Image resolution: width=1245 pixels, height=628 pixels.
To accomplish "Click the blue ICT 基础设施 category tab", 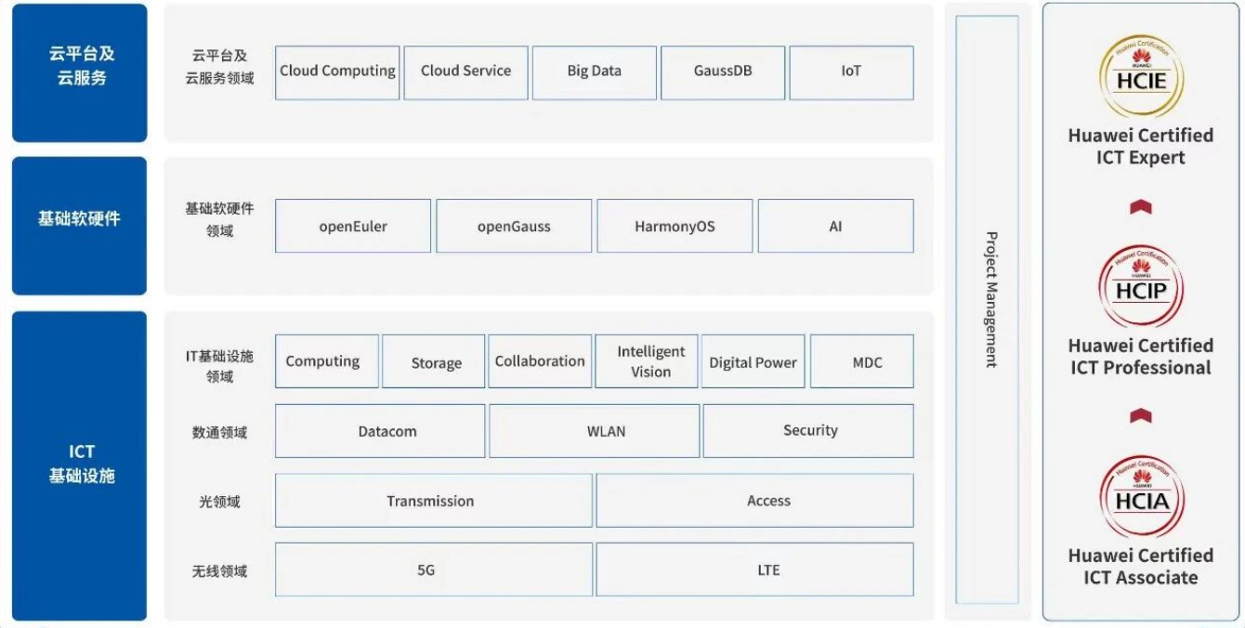I will pos(79,465).
